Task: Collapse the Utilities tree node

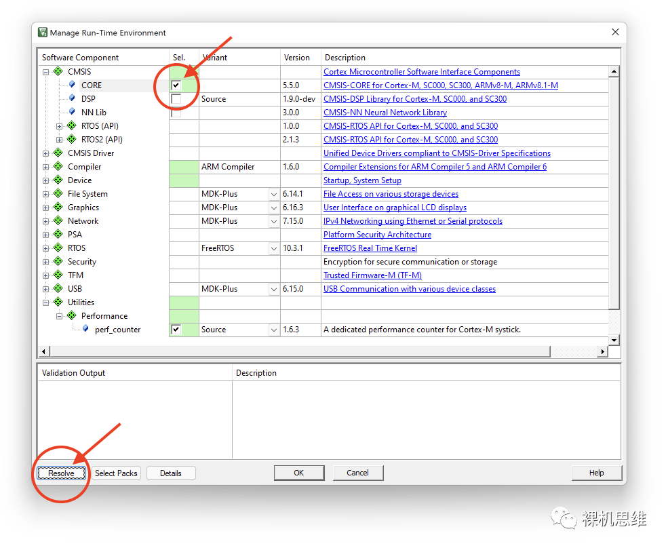Action: pyautogui.click(x=45, y=302)
